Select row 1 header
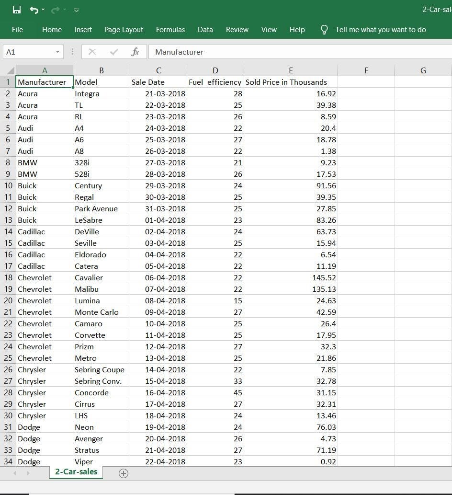 click(8, 82)
